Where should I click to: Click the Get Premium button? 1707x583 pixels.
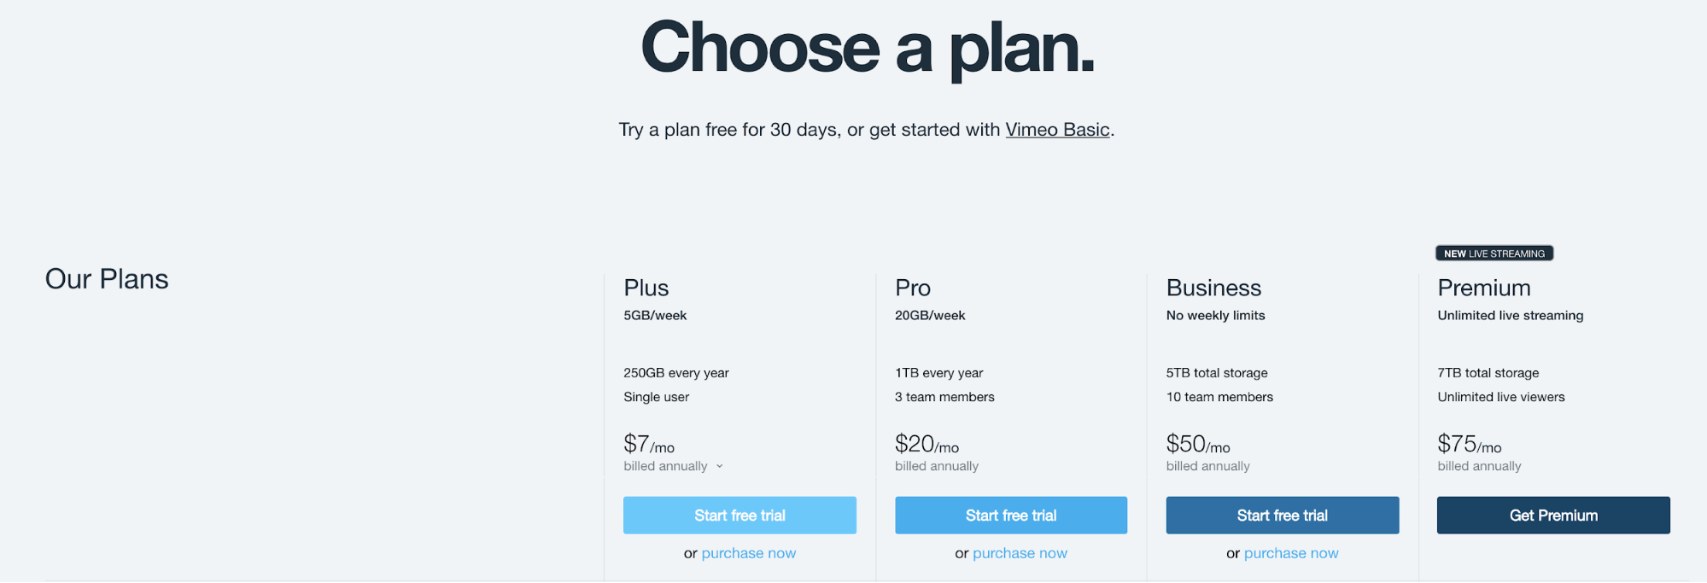coord(1553,516)
